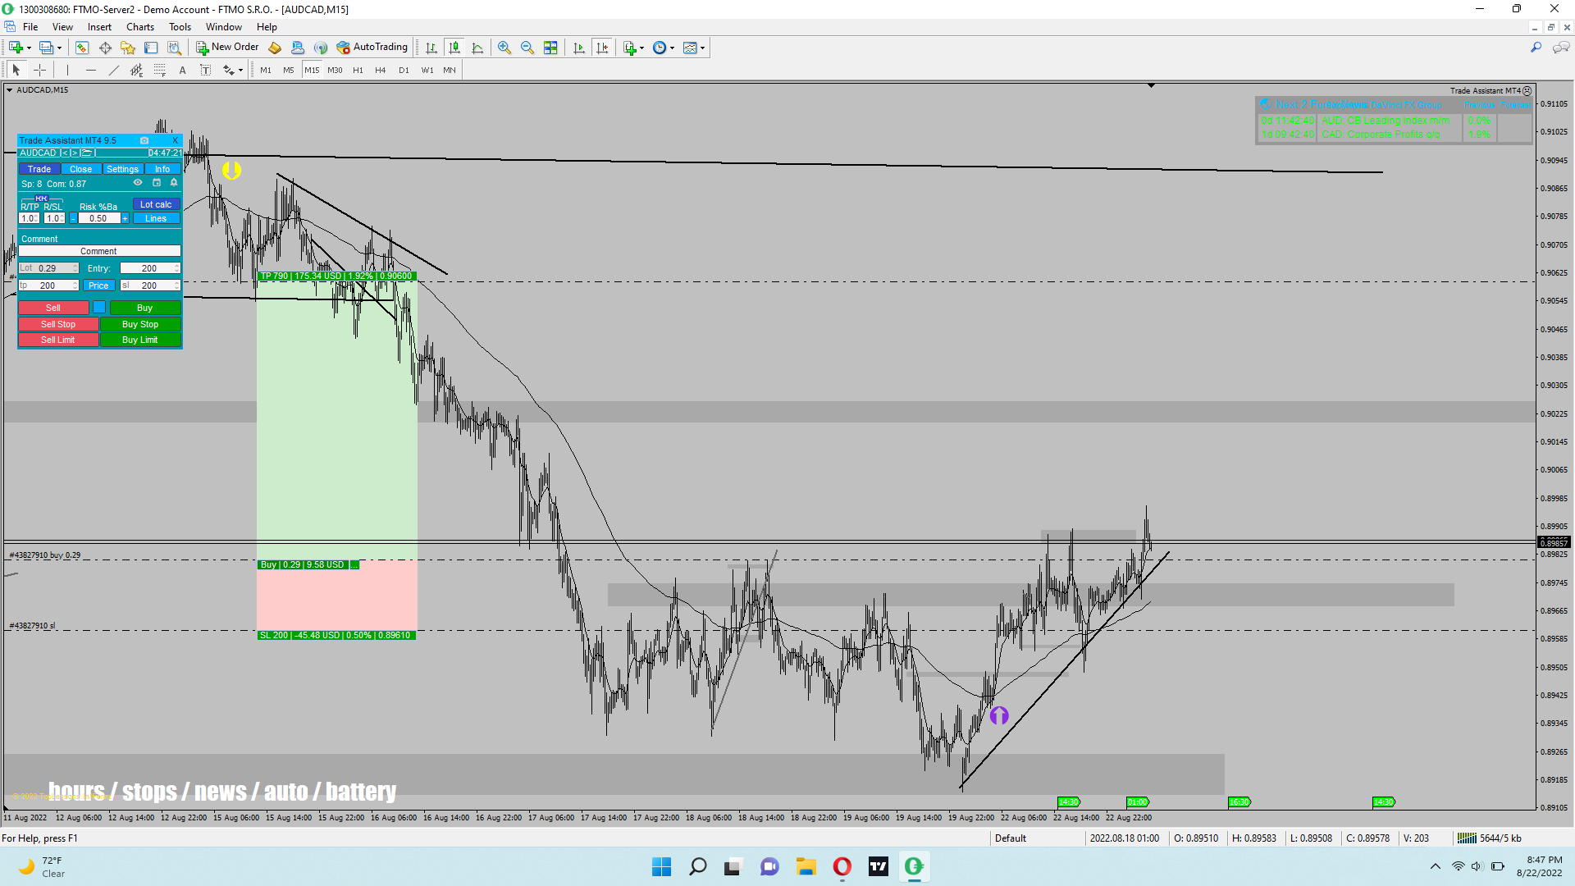This screenshot has height=886, width=1575.
Task: Open the arrows objects dropdown in drawing toolbar
Action: click(240, 71)
